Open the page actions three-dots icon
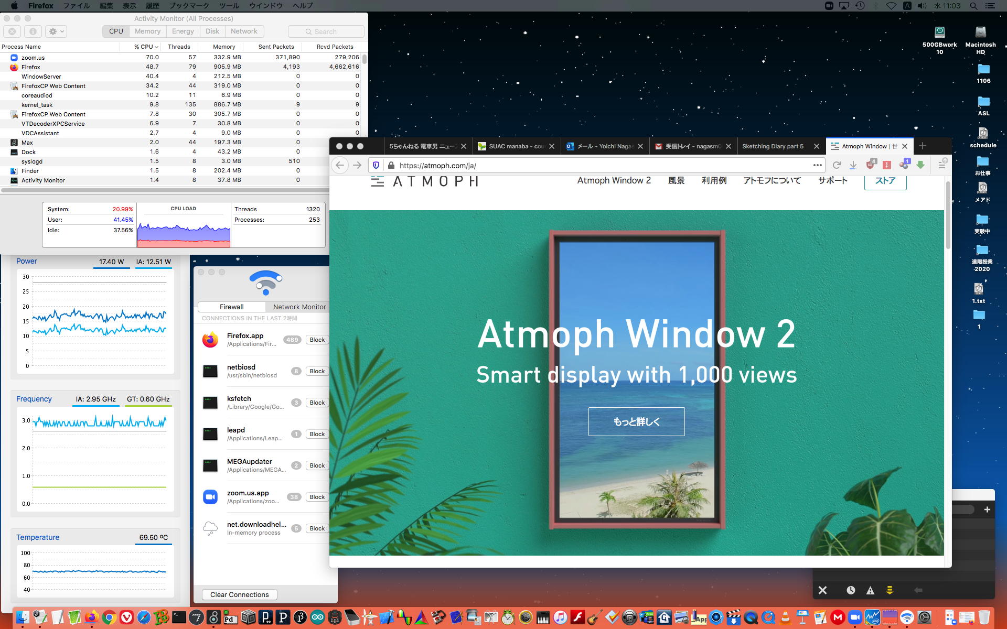The image size is (1007, 629). [817, 165]
